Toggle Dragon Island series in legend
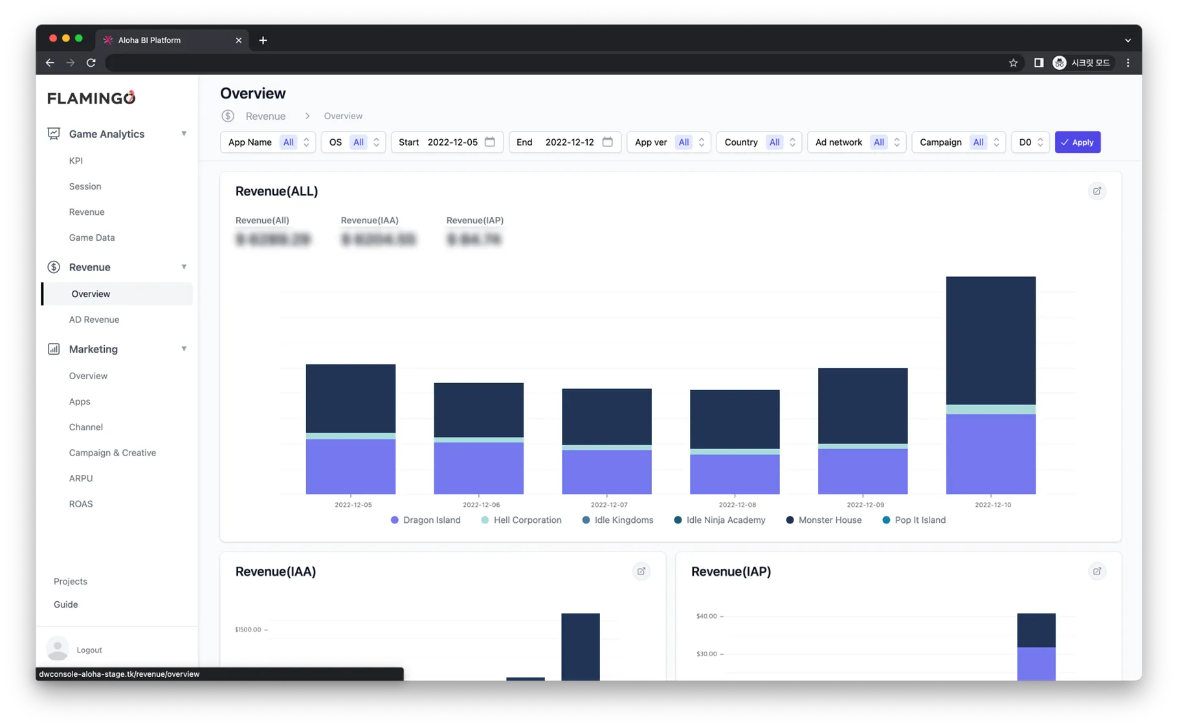Viewport: 1178px width, 728px height. pos(426,520)
